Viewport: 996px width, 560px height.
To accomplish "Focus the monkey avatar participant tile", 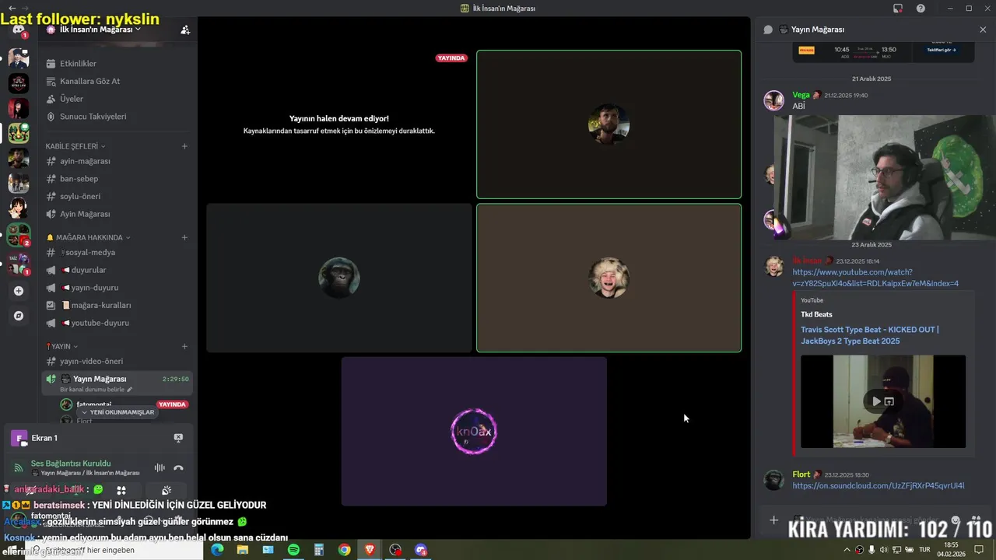I will point(339,278).
